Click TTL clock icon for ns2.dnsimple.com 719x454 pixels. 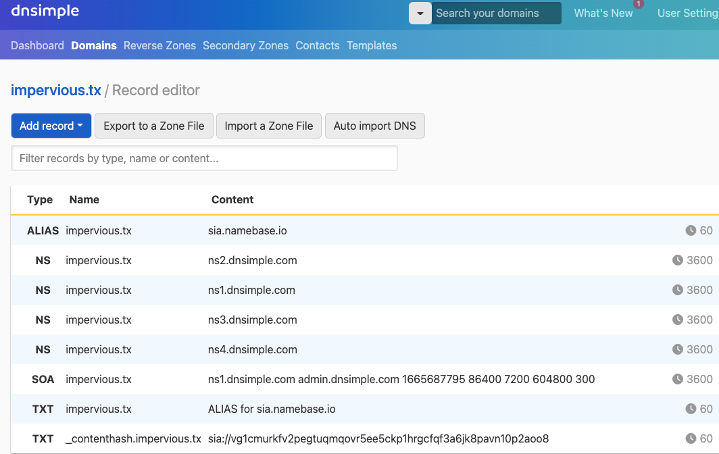(x=678, y=260)
